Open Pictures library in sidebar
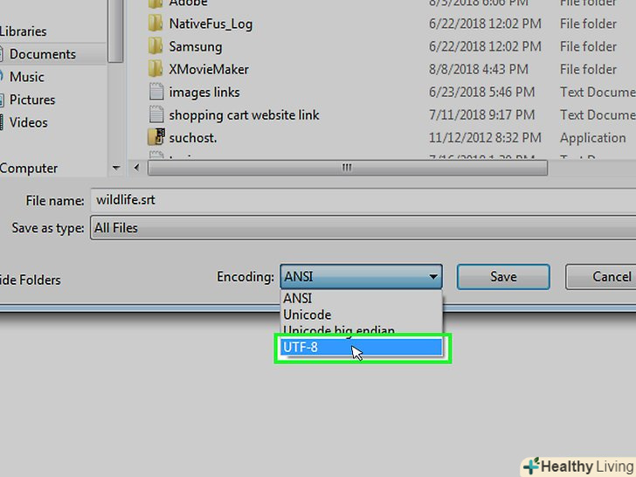The height and width of the screenshot is (477, 636). pos(32,100)
